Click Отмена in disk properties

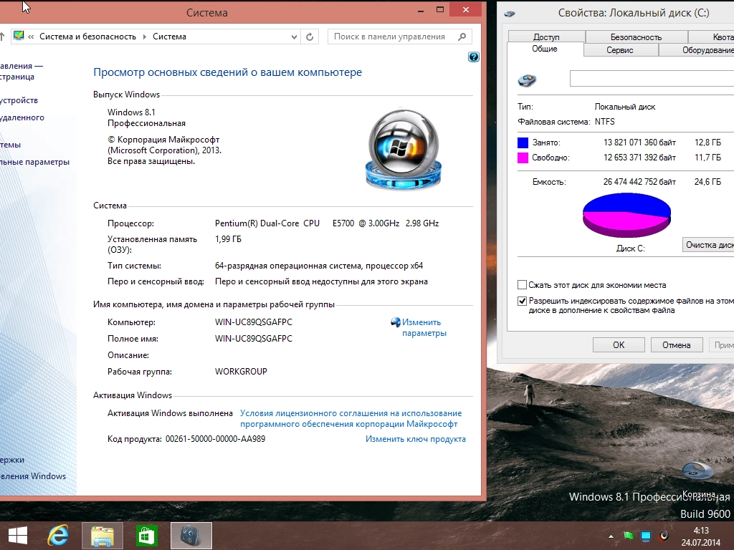677,344
